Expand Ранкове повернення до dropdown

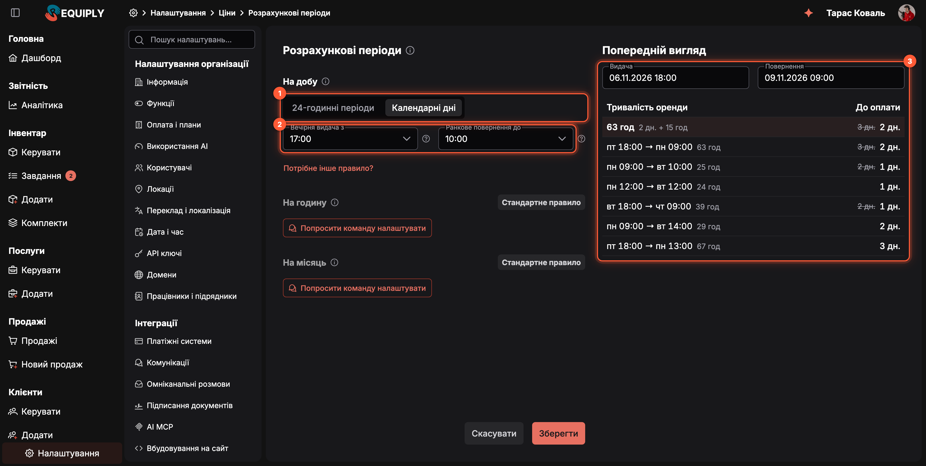[x=505, y=139]
